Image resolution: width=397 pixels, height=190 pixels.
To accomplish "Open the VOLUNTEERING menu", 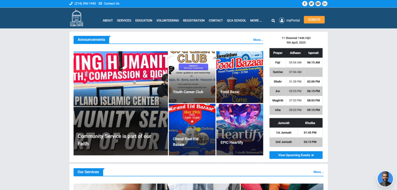I will pyautogui.click(x=167, y=20).
